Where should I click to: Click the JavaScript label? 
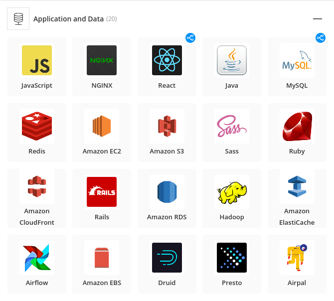coord(36,86)
